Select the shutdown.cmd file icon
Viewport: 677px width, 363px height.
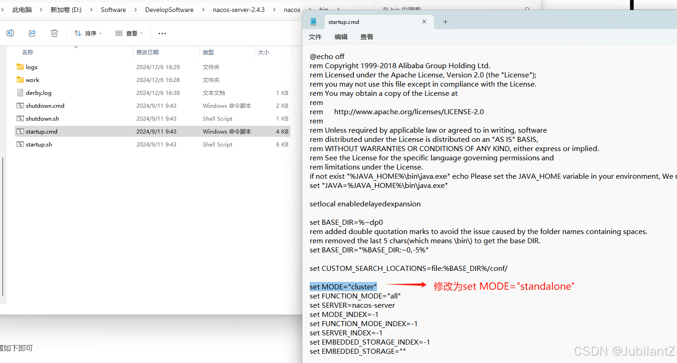click(x=20, y=105)
